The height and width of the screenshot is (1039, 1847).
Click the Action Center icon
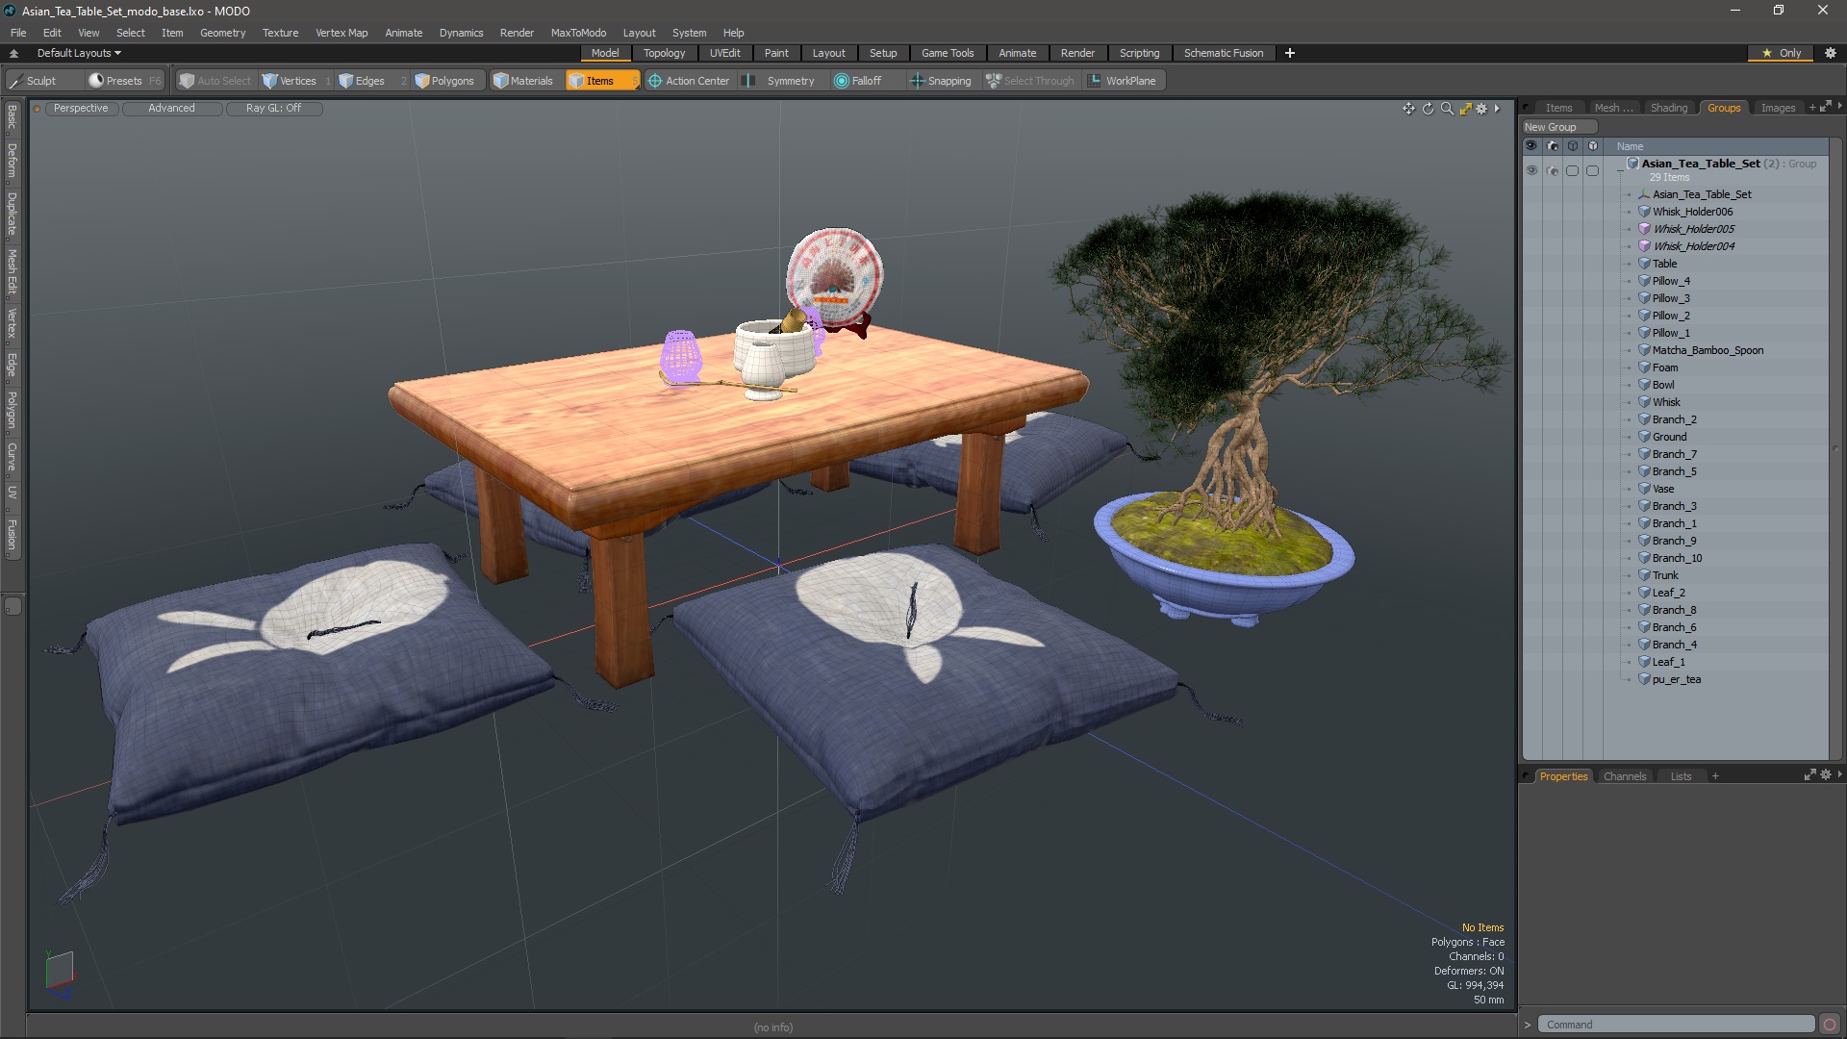tap(653, 80)
